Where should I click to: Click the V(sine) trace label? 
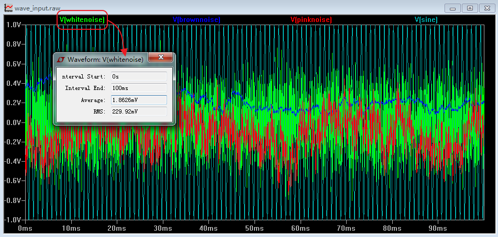point(426,20)
